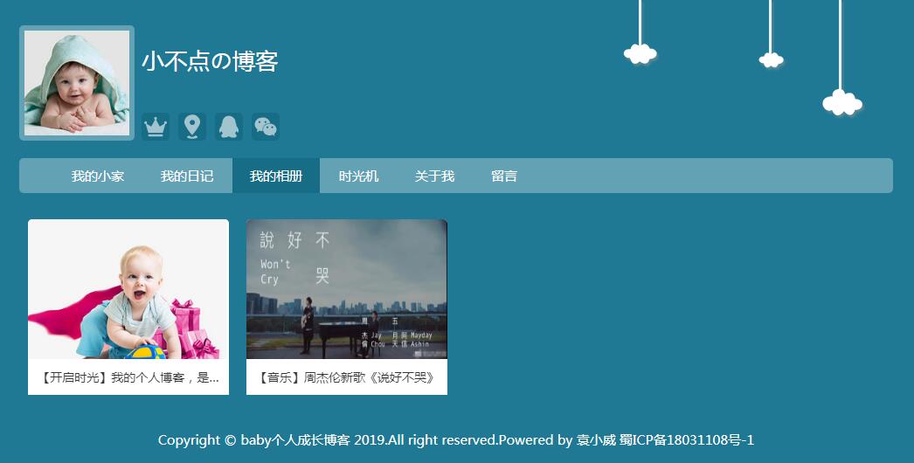Open 时光机 from the navigation bar
Image resolution: width=914 pixels, height=463 pixels.
358,176
